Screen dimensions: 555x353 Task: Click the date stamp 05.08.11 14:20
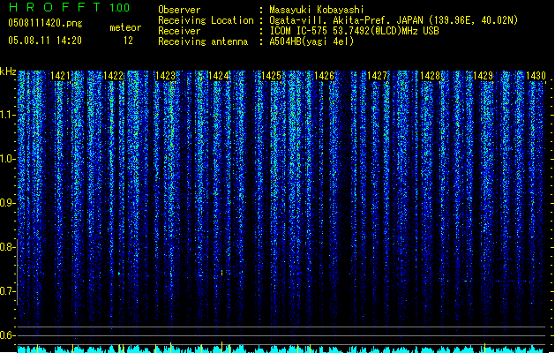45,41
